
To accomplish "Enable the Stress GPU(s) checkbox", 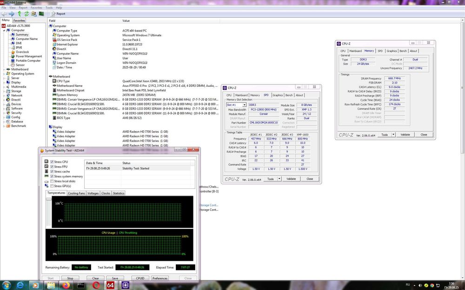I will (52, 186).
